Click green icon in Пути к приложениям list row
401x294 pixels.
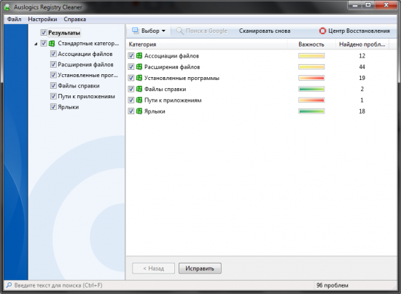[x=139, y=100]
